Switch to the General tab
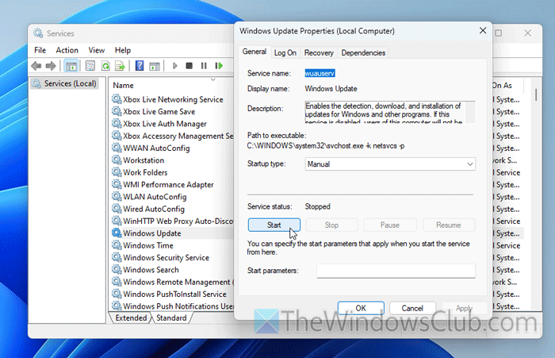This screenshot has width=555, height=358. pos(255,52)
